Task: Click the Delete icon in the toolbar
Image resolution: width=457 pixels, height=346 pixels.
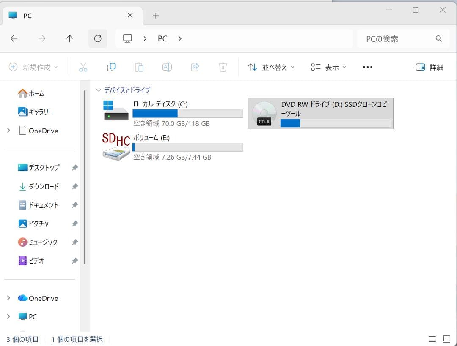Action: (223, 67)
